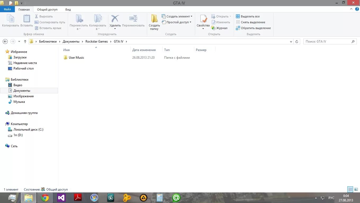Open Calculator from taskbar
The height and width of the screenshot is (203, 360).
(160, 198)
